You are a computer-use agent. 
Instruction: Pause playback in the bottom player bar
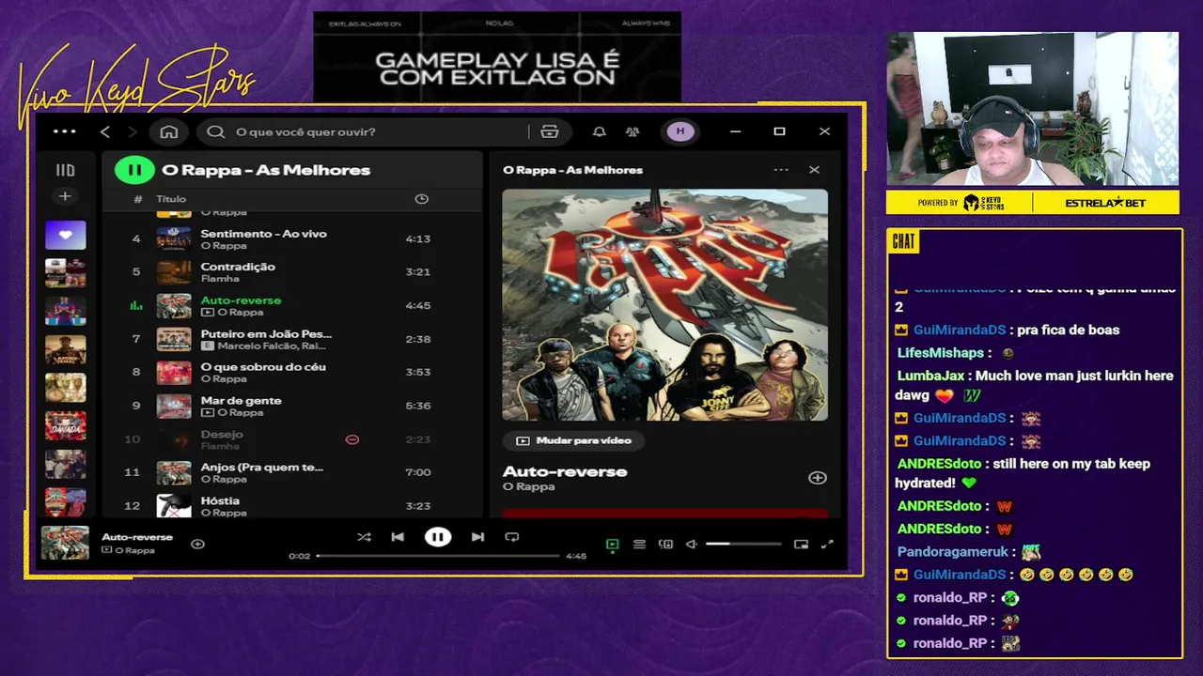[437, 537]
